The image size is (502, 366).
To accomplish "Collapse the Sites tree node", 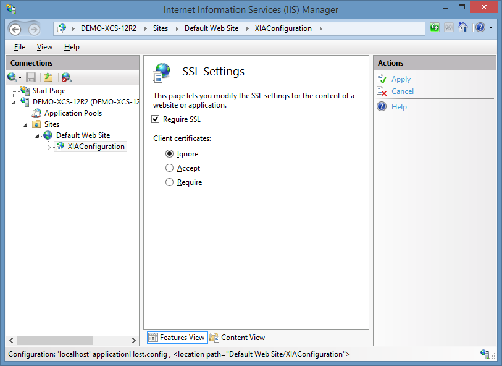I will point(25,125).
